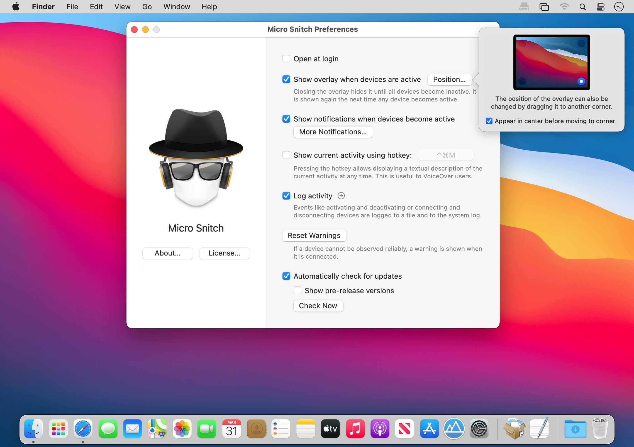Enable the Open at login checkbox
634x447 pixels.
click(x=286, y=59)
